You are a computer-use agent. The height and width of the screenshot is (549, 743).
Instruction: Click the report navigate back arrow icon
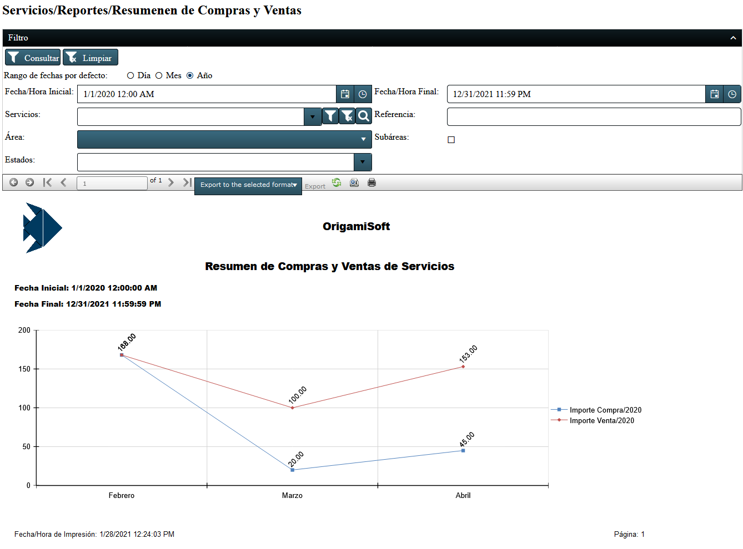14,182
